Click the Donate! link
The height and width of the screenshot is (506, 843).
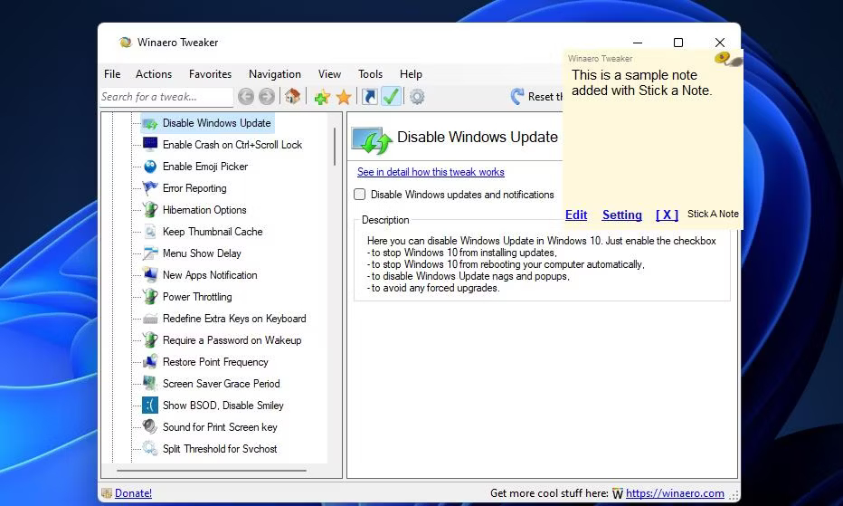click(x=133, y=493)
